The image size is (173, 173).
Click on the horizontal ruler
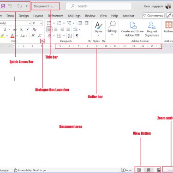point(108,46)
